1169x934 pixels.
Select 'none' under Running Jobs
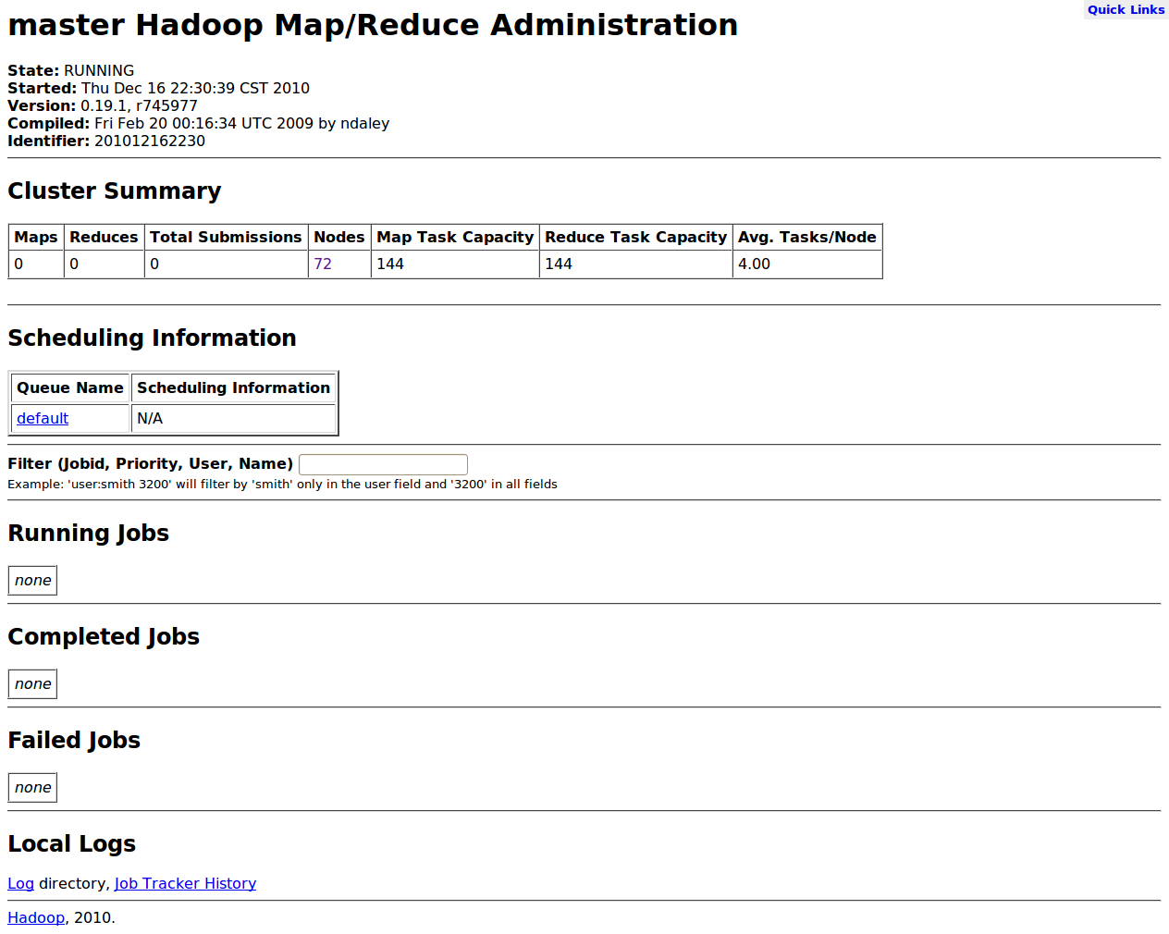33,581
